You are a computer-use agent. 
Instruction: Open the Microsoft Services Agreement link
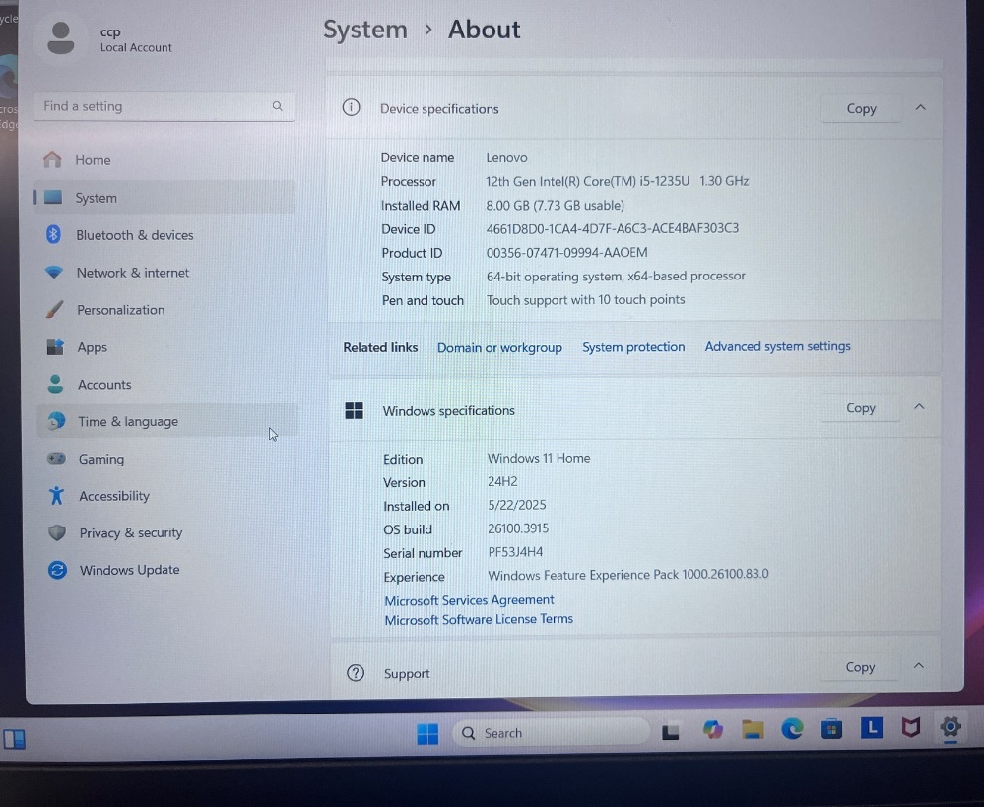pyautogui.click(x=470, y=600)
